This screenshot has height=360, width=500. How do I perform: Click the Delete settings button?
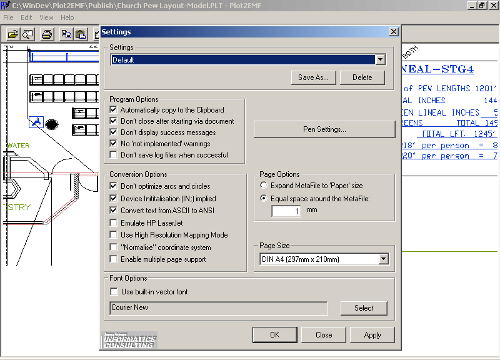point(362,77)
